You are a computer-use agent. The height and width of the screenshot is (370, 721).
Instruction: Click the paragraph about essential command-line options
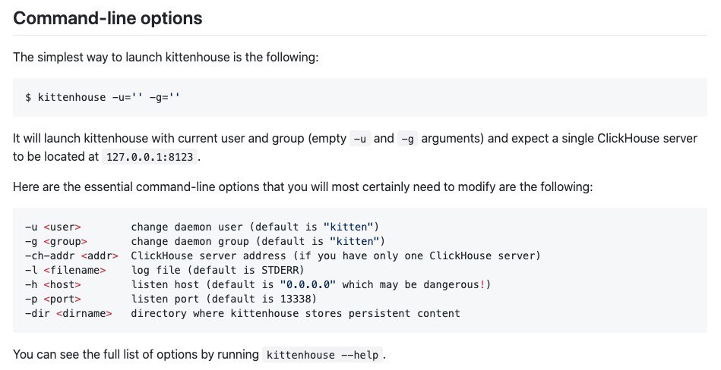click(x=303, y=187)
